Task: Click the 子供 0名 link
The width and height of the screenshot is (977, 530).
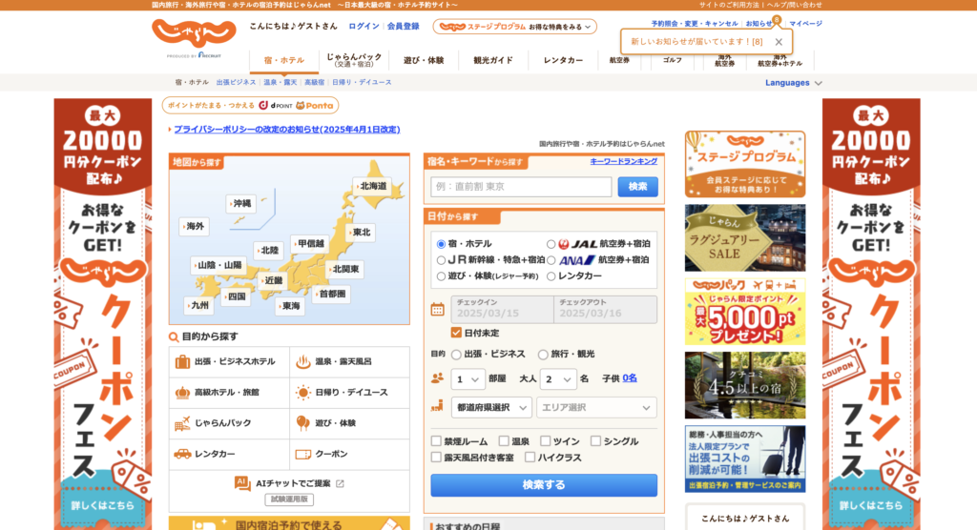Action: tap(630, 378)
